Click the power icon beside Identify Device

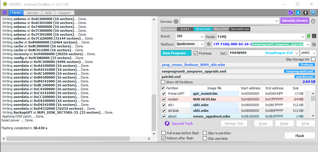pyautogui.click(x=313, y=21)
